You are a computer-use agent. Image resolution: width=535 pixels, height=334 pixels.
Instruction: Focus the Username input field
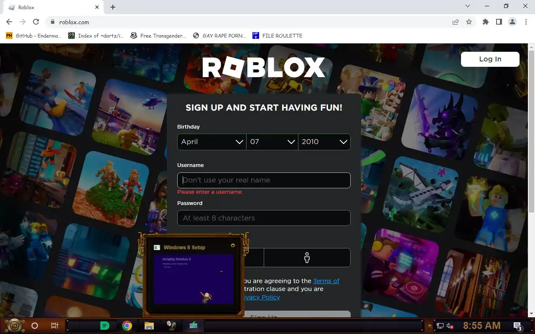(x=264, y=180)
